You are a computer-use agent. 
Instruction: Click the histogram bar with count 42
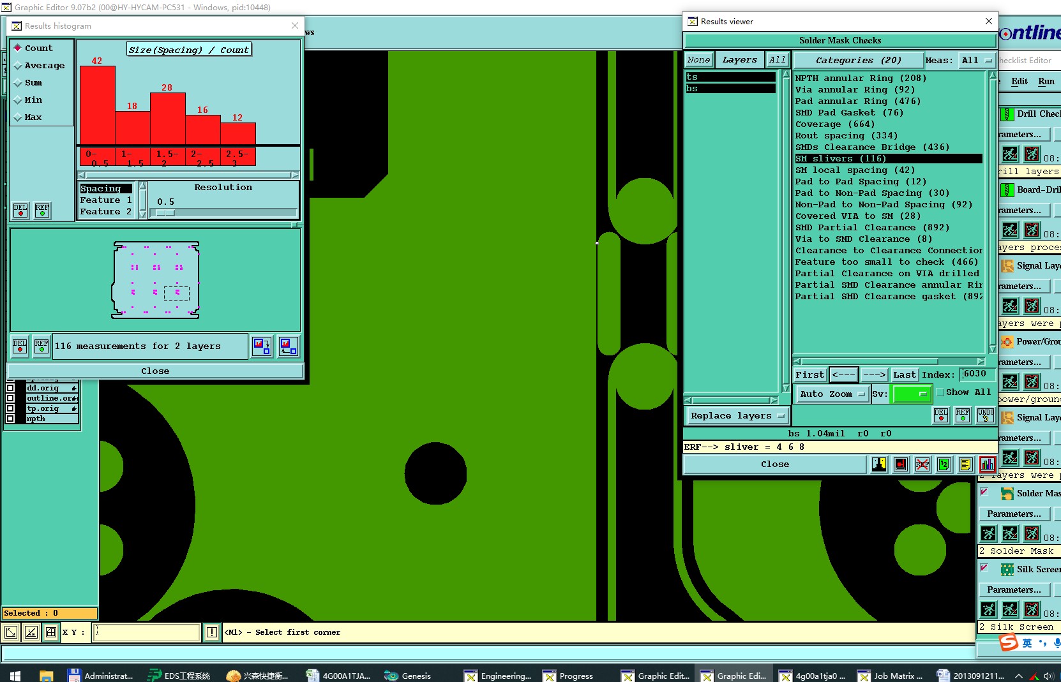pyautogui.click(x=98, y=105)
